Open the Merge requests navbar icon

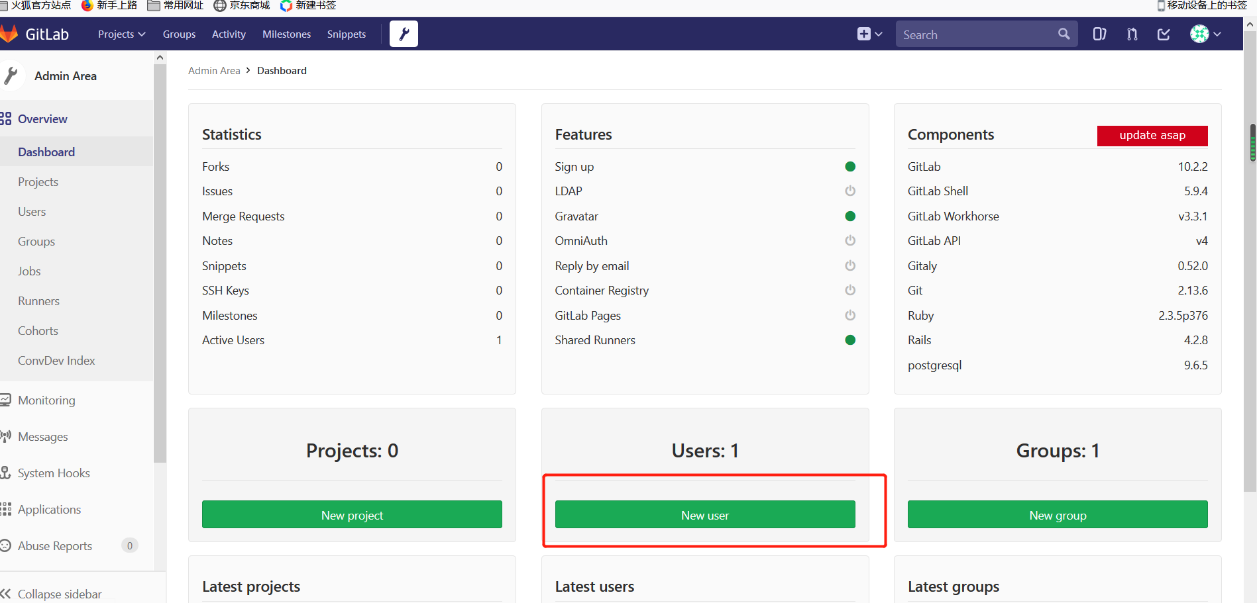(x=1132, y=34)
